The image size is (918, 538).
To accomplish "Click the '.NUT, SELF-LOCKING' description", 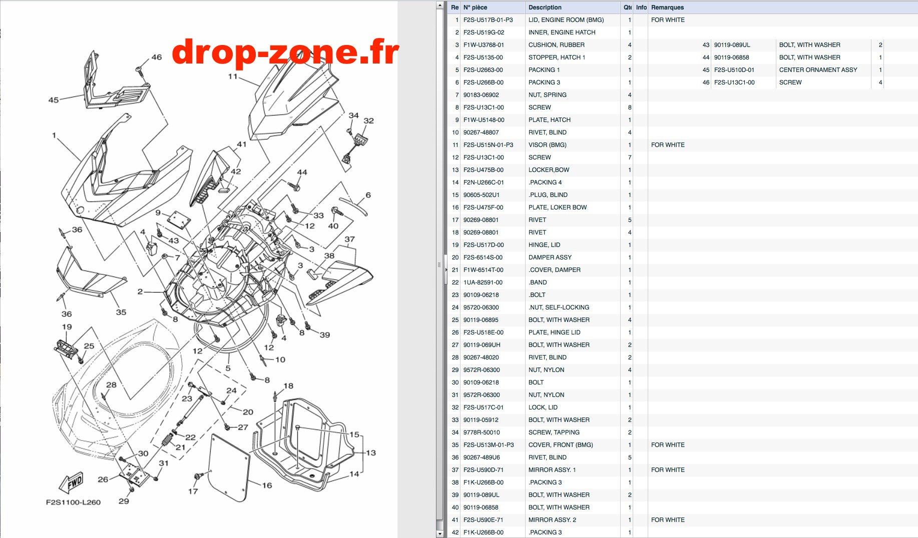I will pos(559,307).
